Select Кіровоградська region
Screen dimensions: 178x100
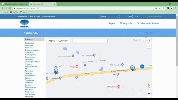(31, 66)
